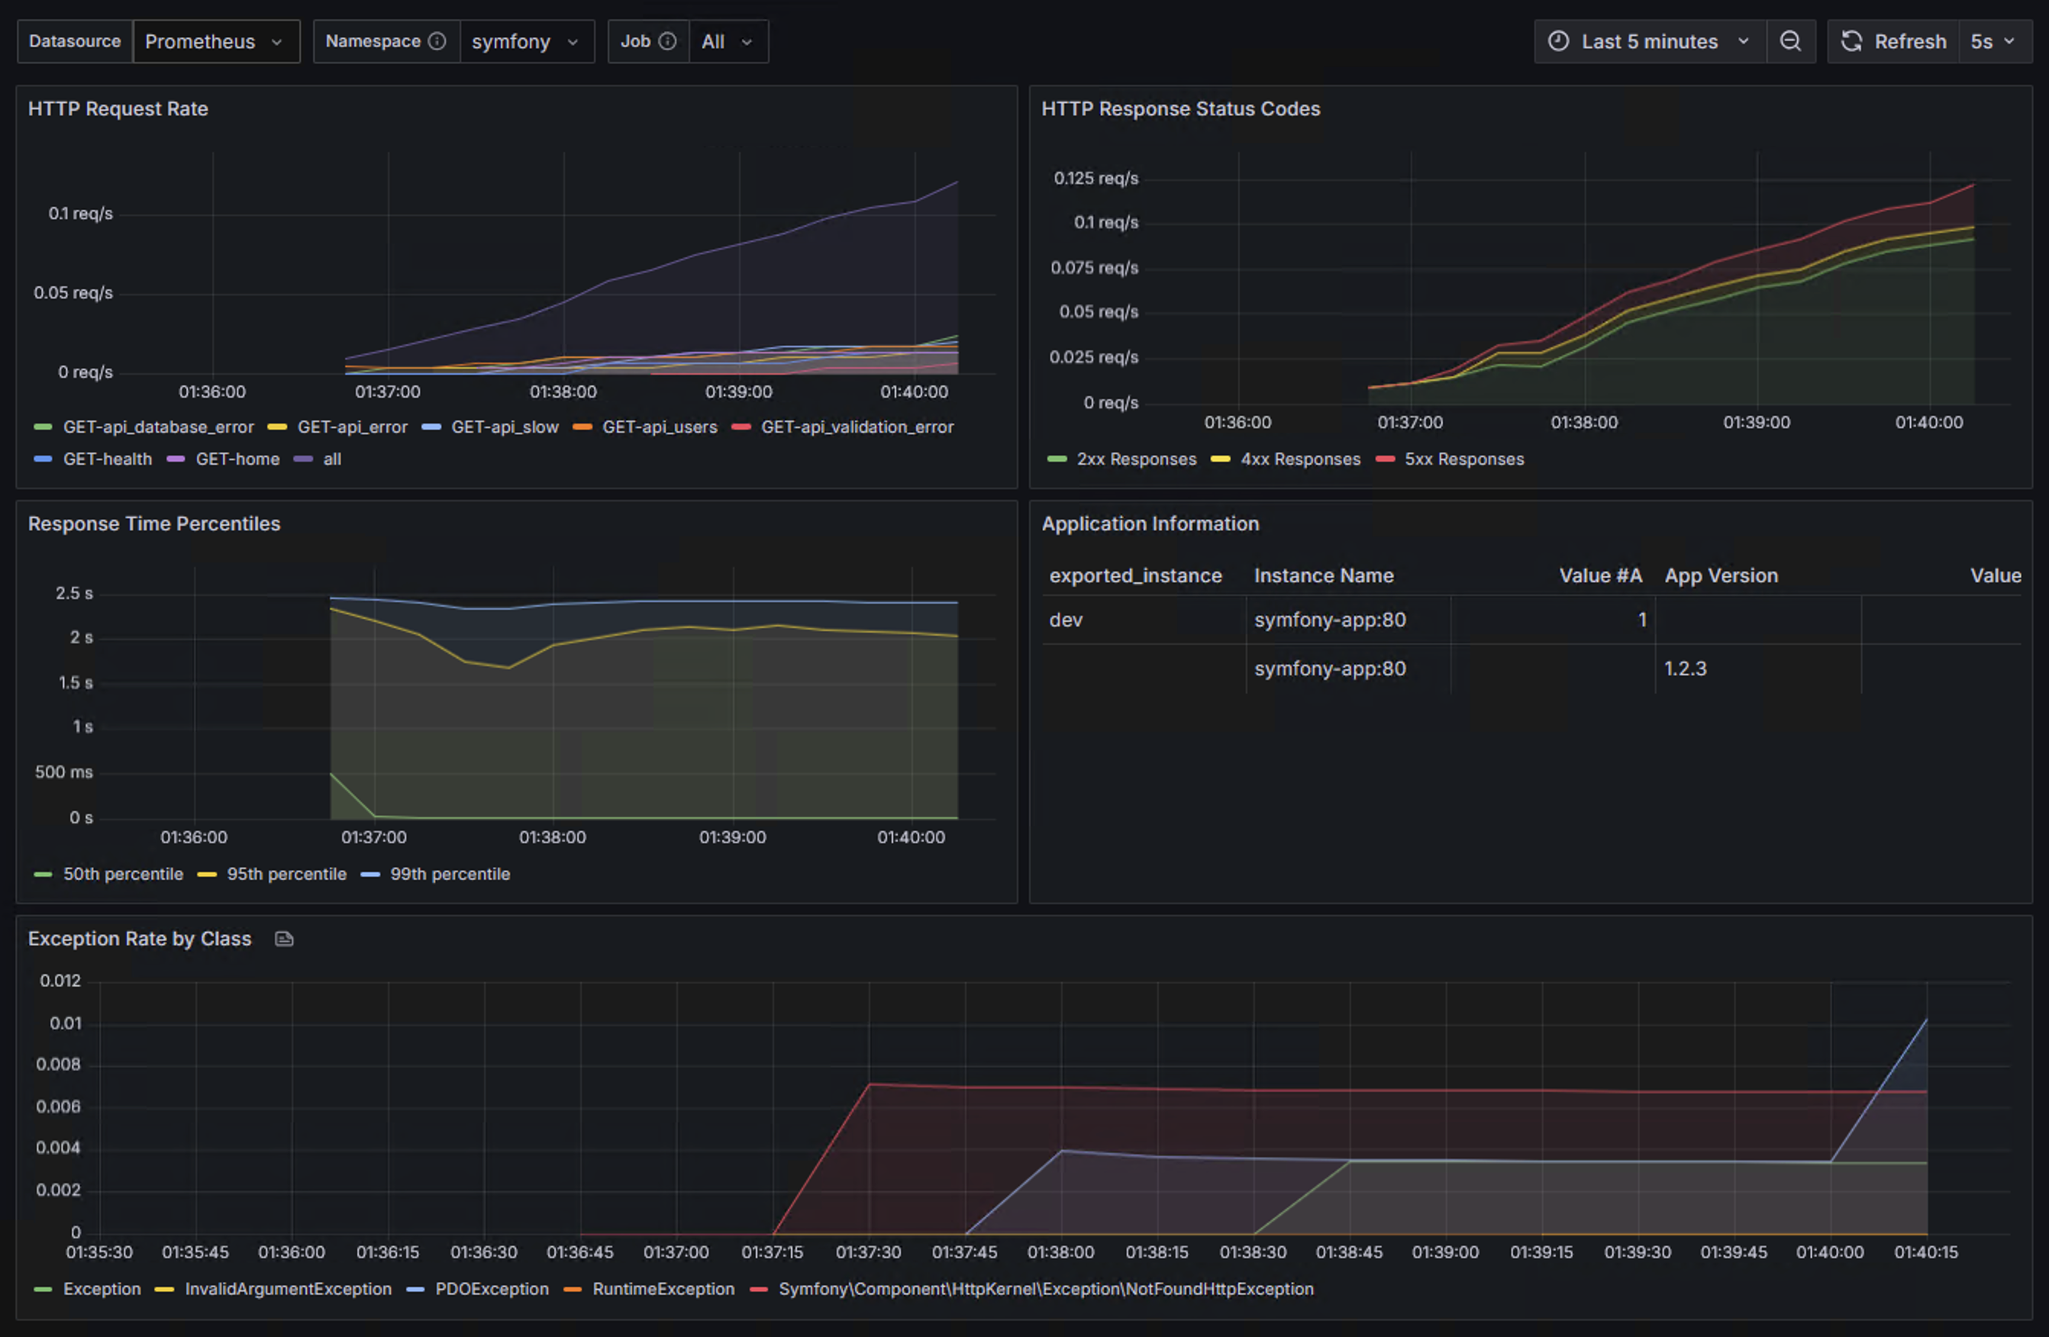Toggle the GET-api_slow series in legend
Viewport: 2049px width, 1337px height.
click(x=505, y=427)
